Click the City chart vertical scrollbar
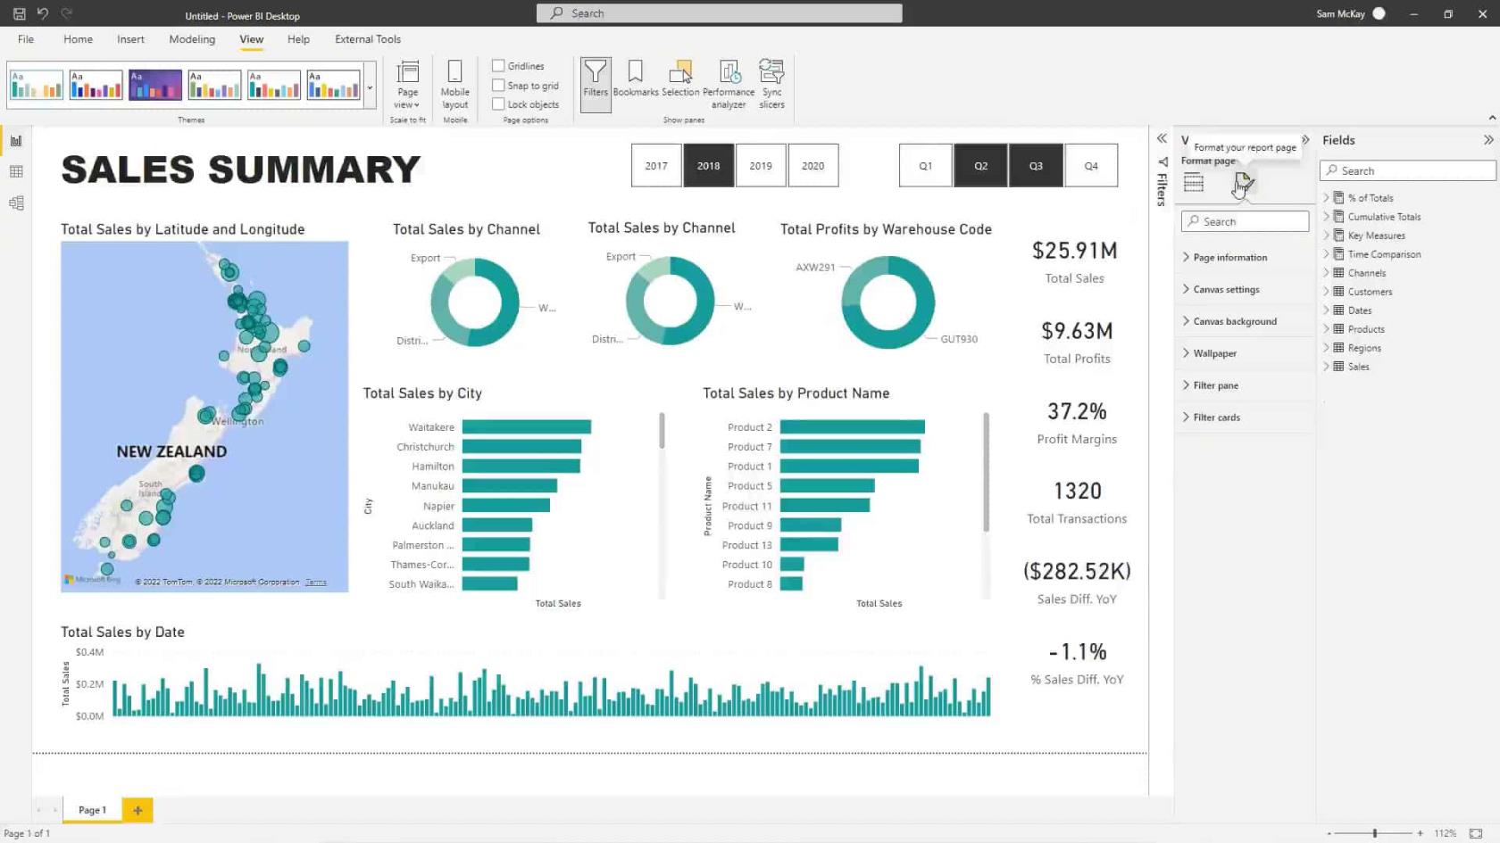This screenshot has height=843, width=1500. 662,431
